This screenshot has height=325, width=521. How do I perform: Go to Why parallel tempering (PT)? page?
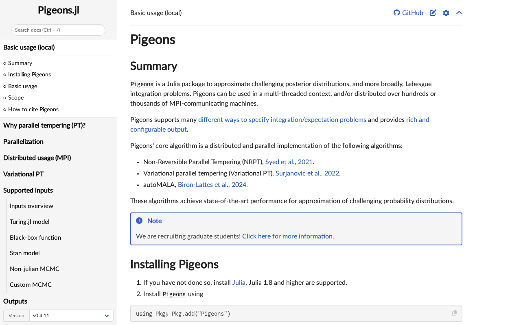pos(44,125)
